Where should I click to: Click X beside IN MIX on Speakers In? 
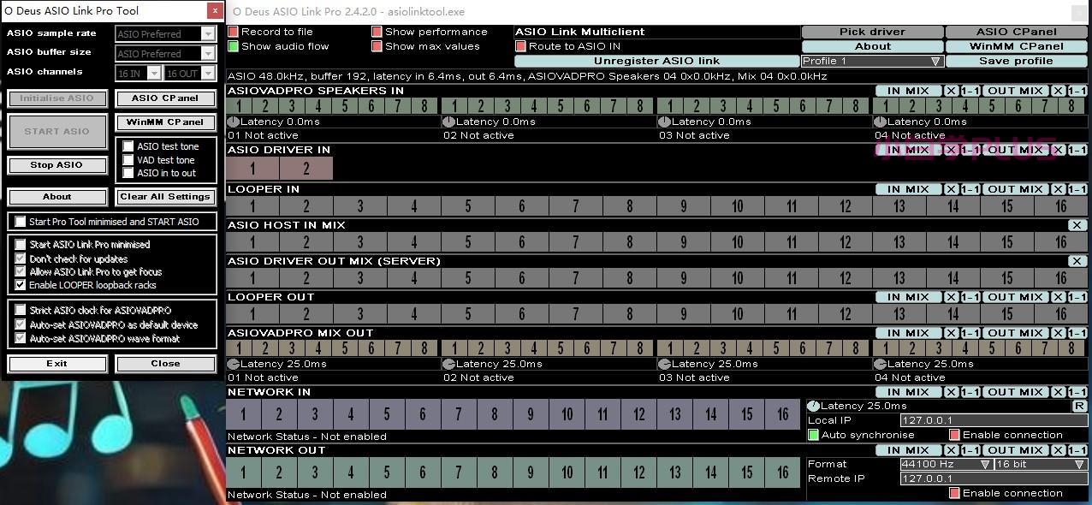click(x=951, y=91)
